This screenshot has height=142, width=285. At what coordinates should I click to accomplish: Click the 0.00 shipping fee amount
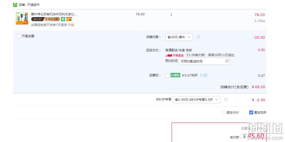tap(261, 50)
